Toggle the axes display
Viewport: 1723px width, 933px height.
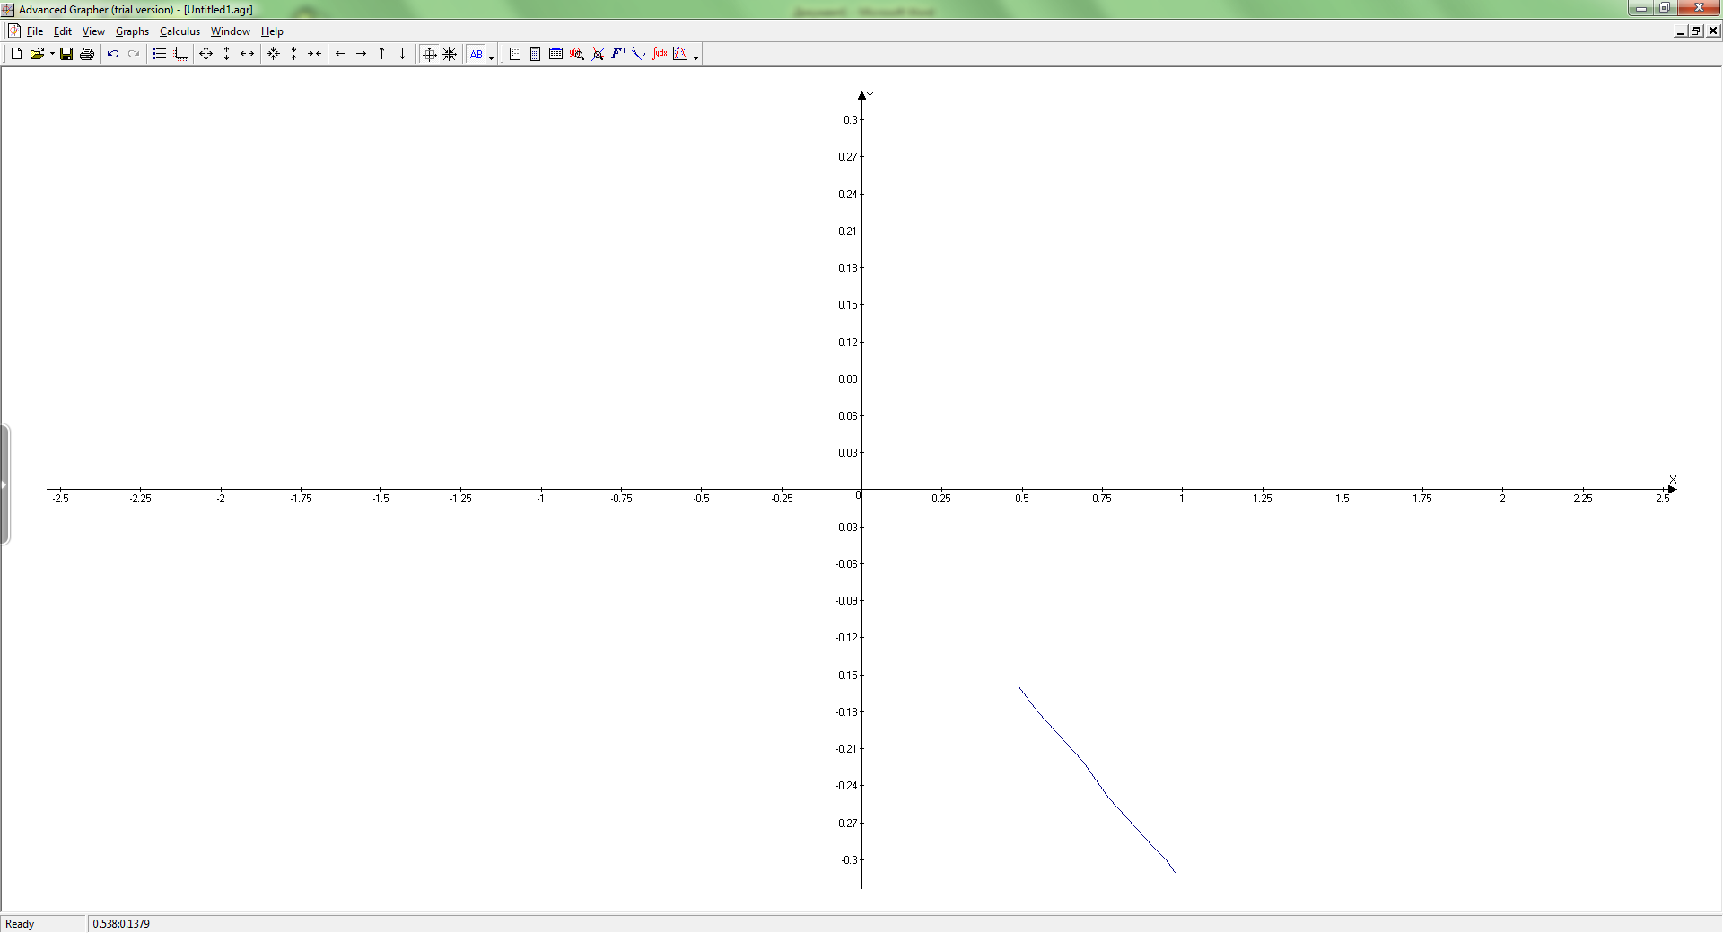[430, 54]
